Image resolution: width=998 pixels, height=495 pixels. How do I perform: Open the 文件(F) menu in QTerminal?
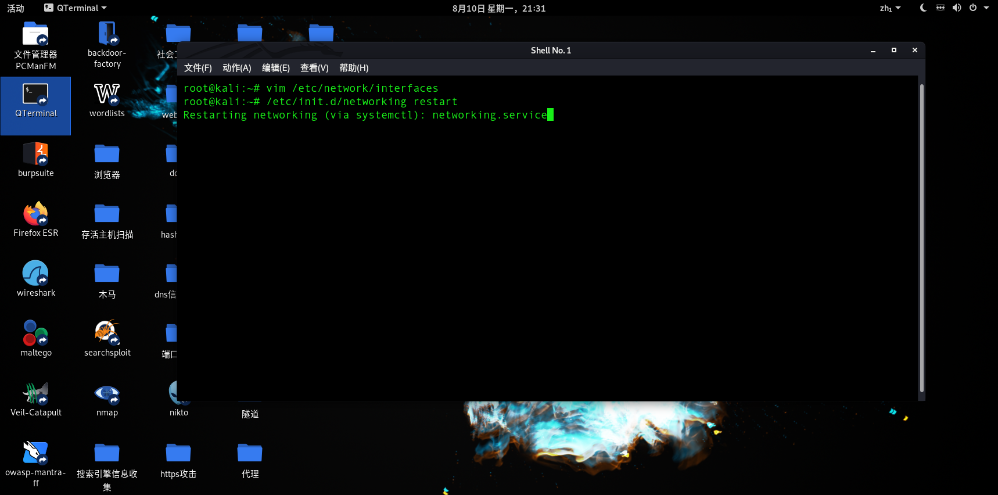coord(198,68)
